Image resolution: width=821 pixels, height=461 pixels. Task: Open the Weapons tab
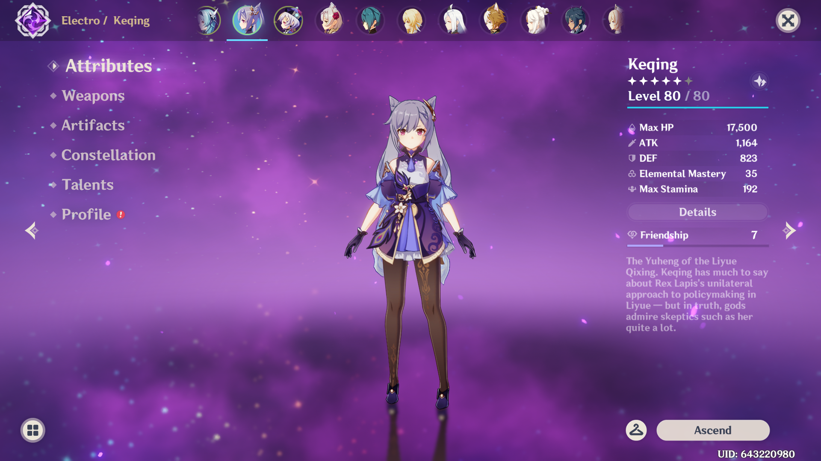click(x=93, y=96)
